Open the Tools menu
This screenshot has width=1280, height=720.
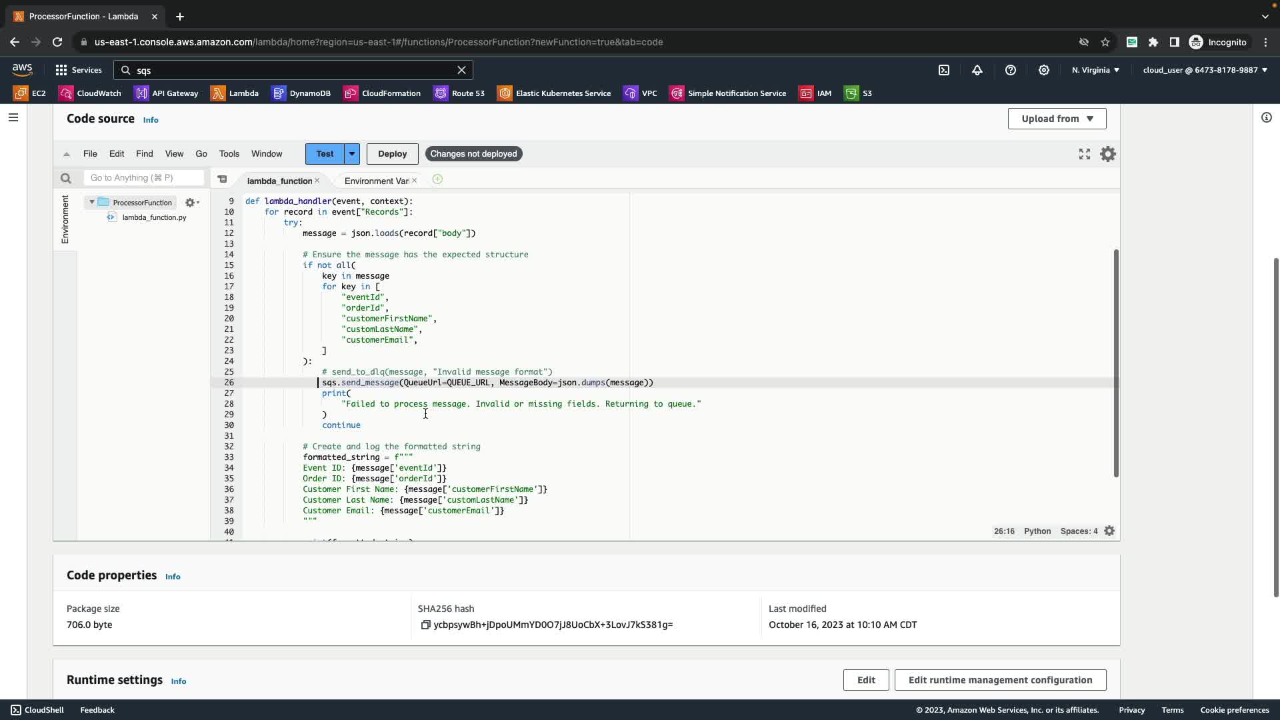pos(229,154)
